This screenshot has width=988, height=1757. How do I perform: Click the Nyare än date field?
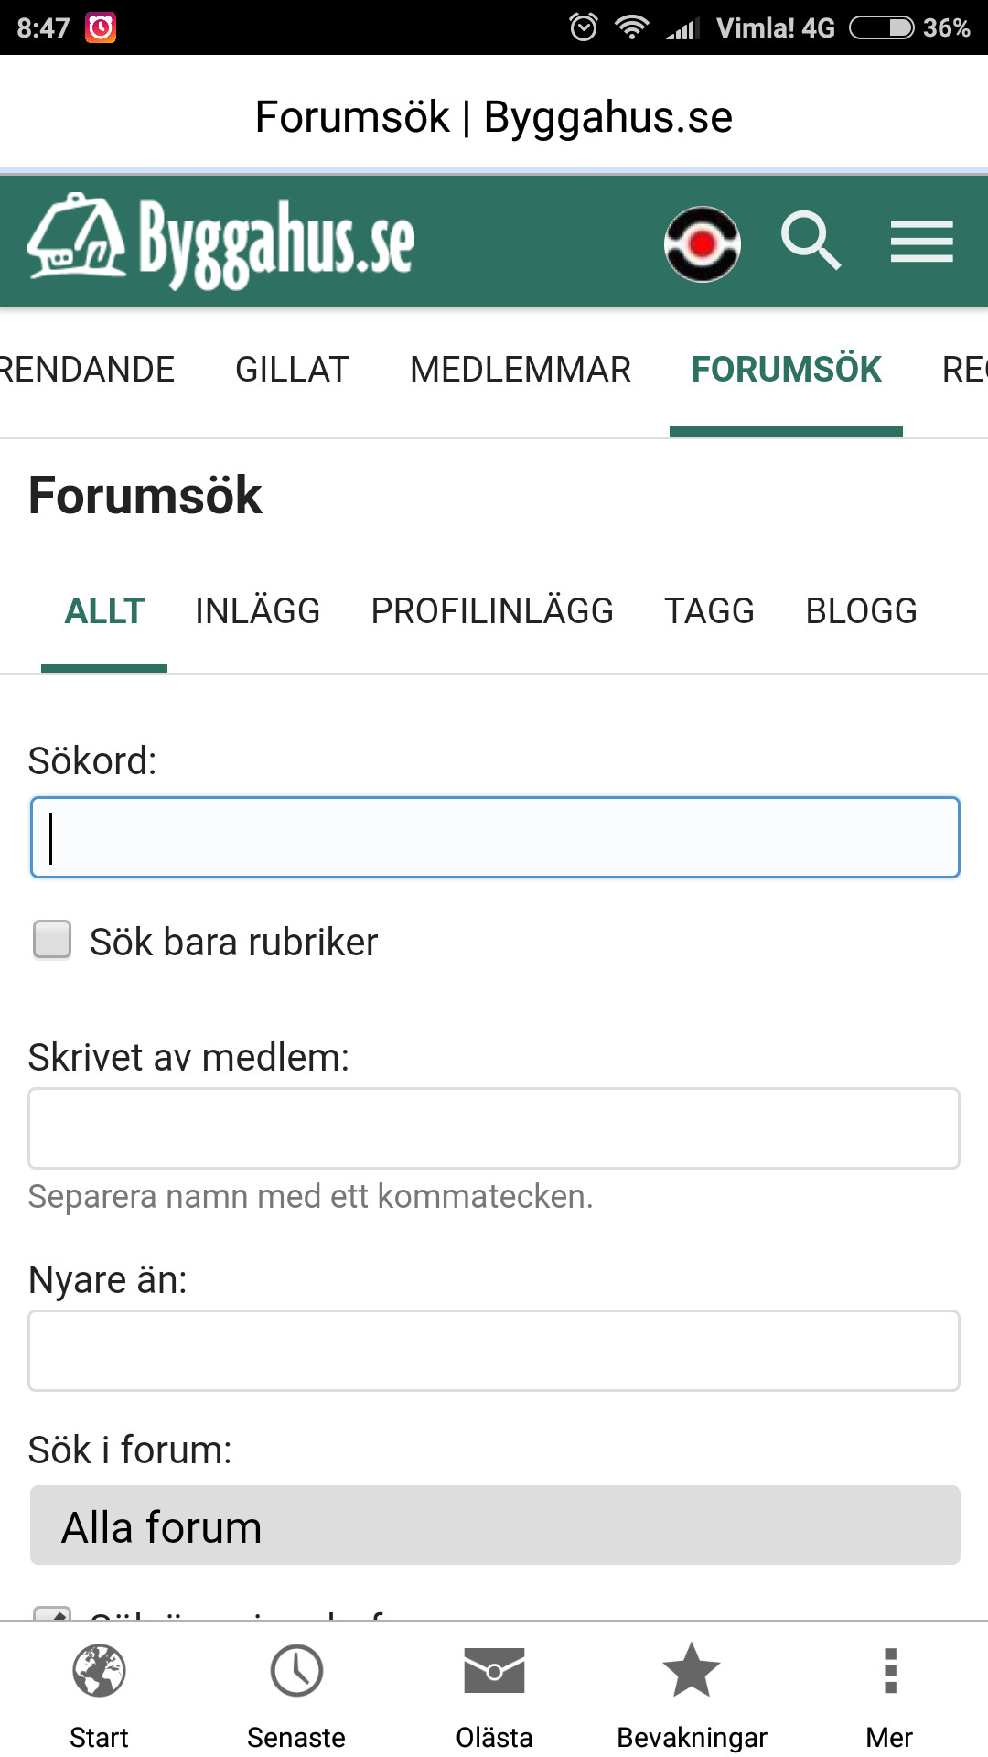coord(494,1351)
